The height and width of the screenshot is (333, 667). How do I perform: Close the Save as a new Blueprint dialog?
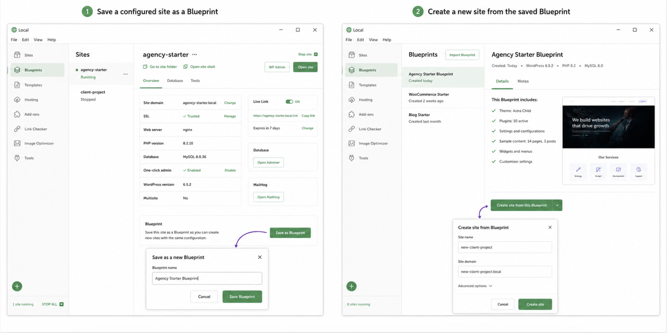click(x=260, y=257)
